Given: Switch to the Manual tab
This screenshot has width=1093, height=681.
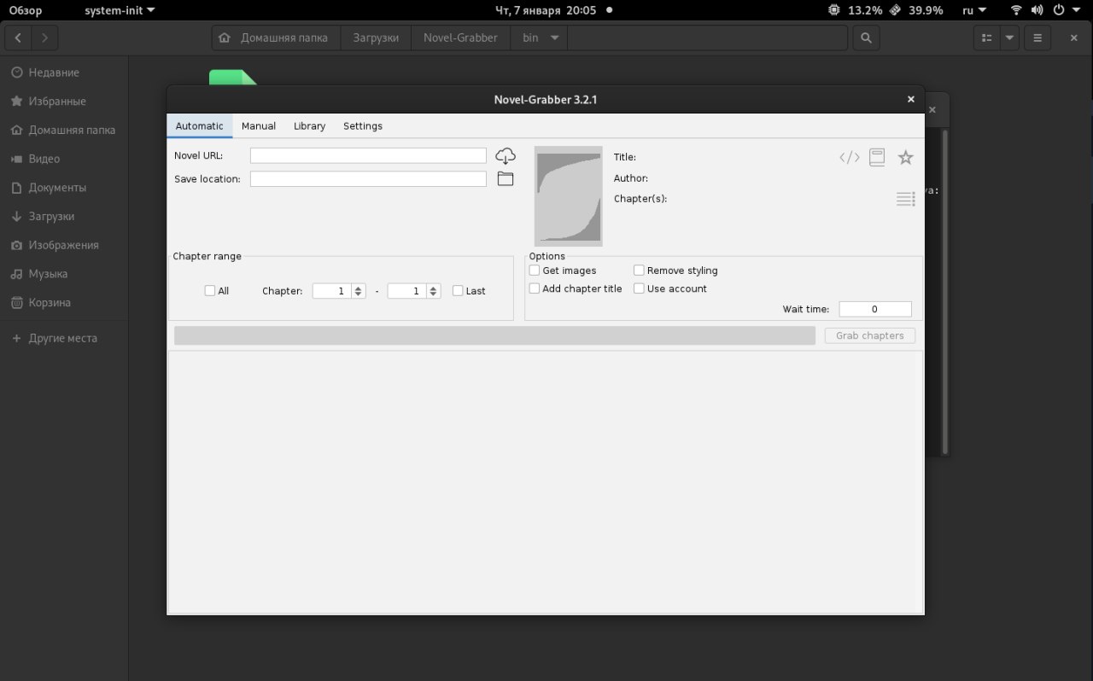Looking at the screenshot, I should coord(259,126).
